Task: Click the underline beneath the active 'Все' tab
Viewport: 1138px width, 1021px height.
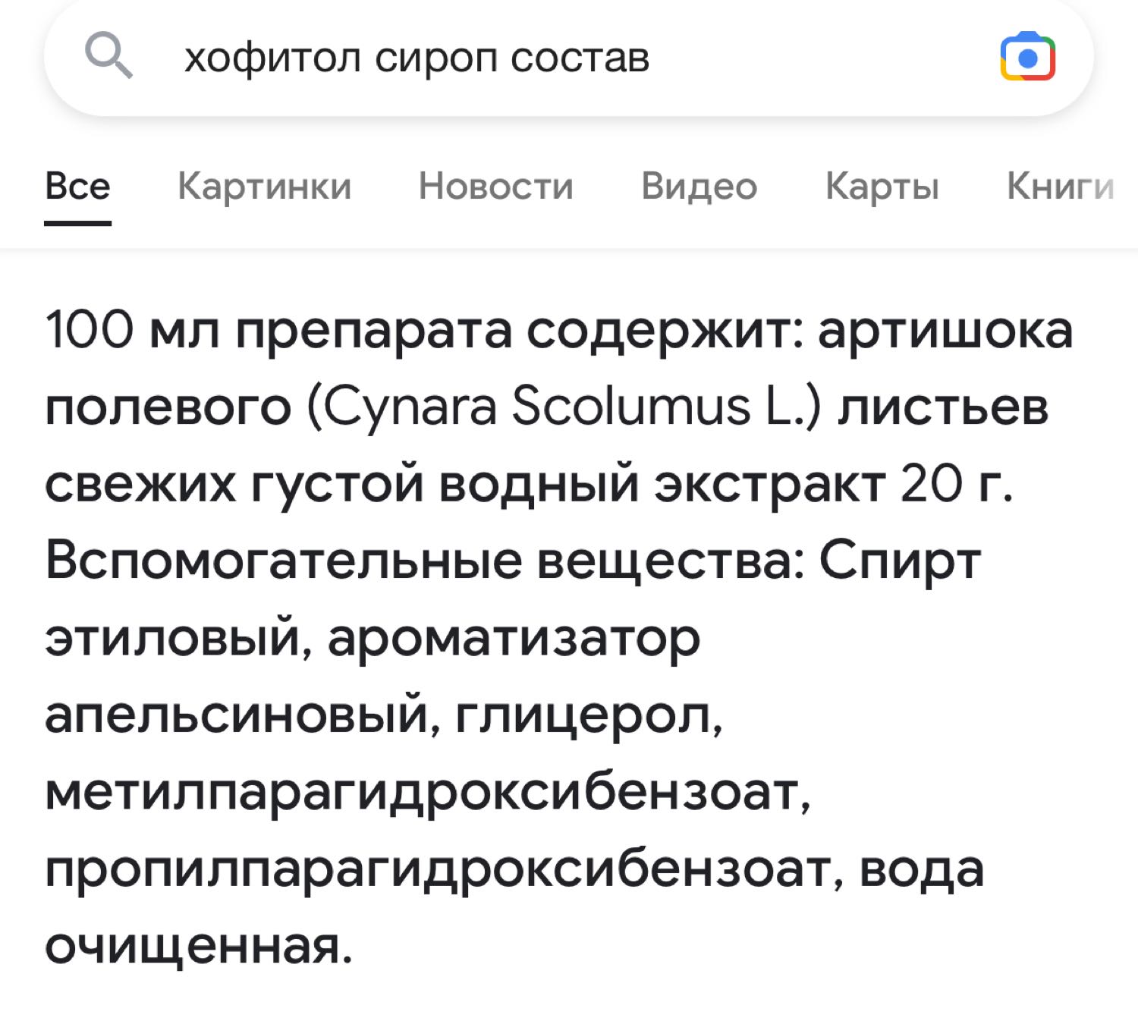Action: point(77,223)
